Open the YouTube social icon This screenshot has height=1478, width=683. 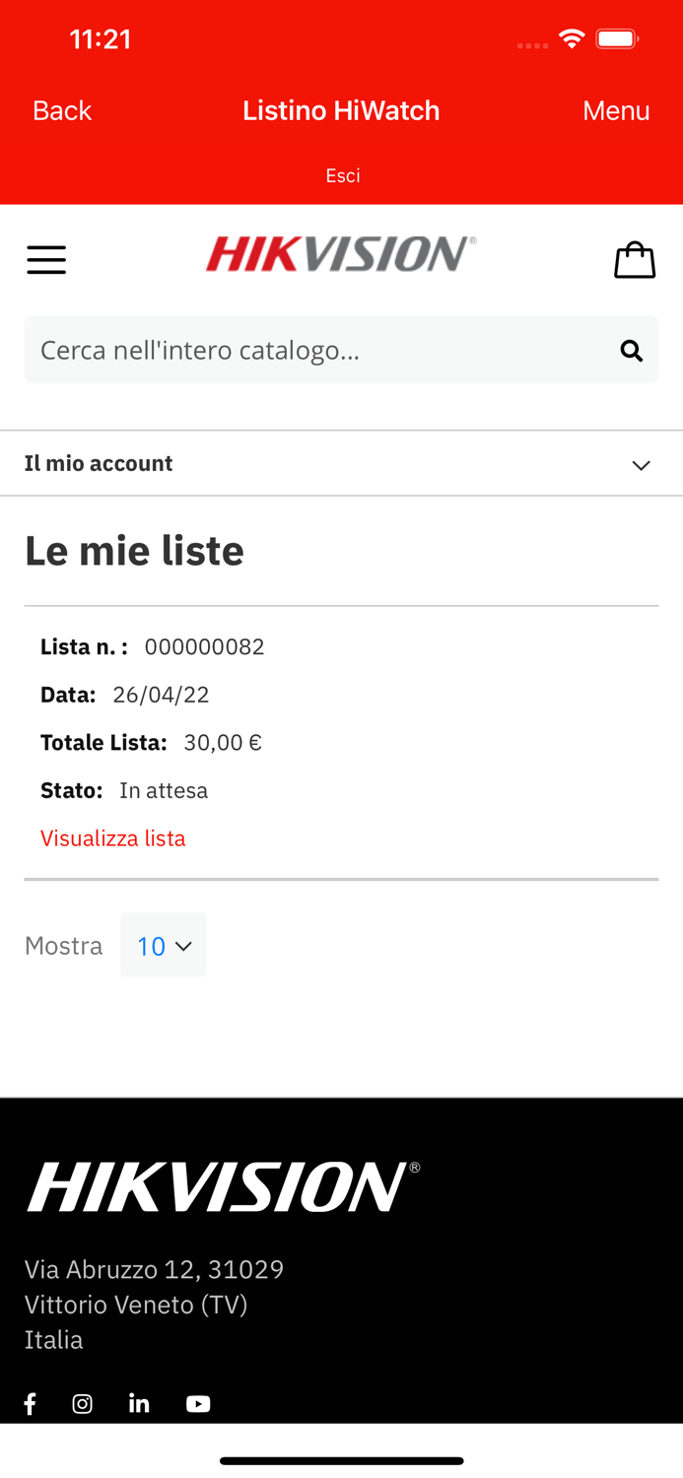pos(198,1402)
